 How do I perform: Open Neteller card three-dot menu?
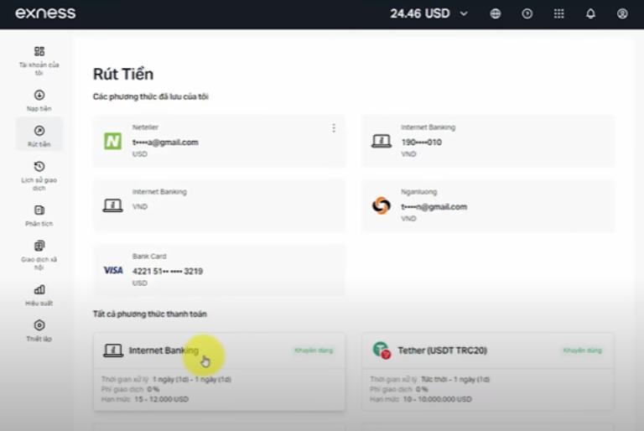coord(334,128)
